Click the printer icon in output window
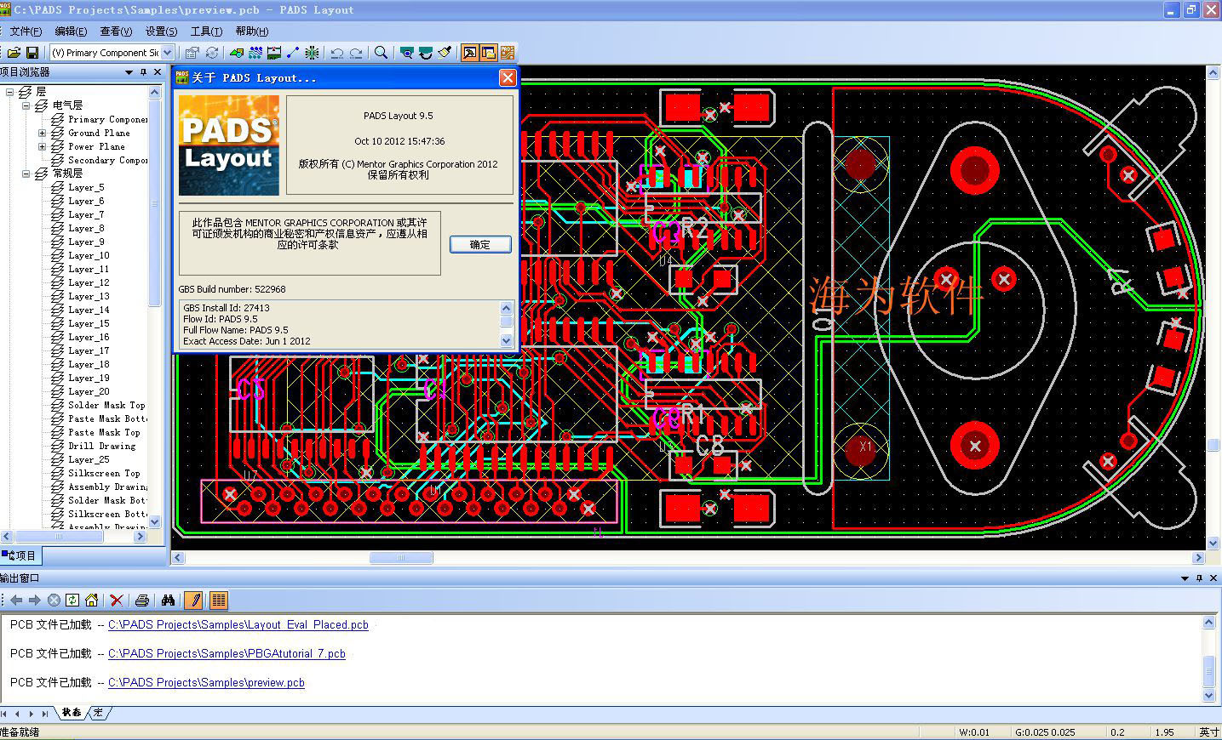The width and height of the screenshot is (1222, 740). coord(142,601)
